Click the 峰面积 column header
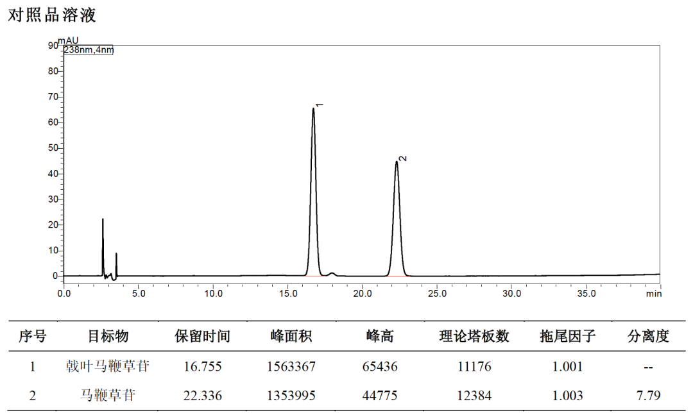This screenshot has height=413, width=693. 291,337
